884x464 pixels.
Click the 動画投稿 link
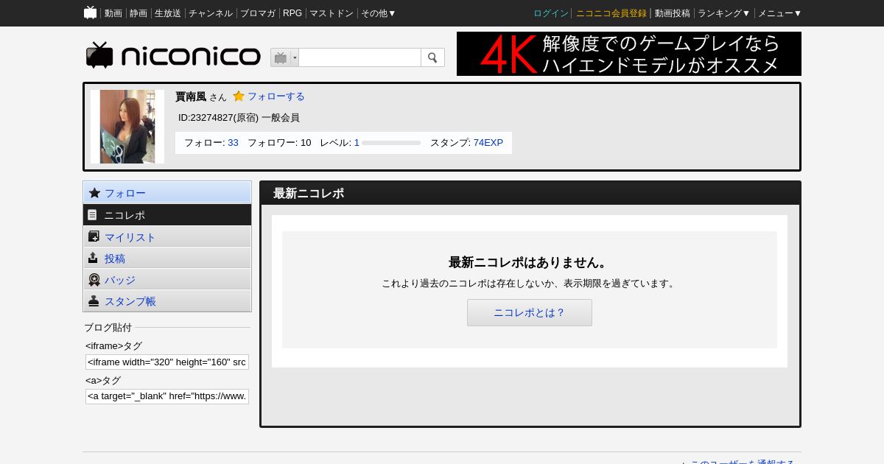673,13
